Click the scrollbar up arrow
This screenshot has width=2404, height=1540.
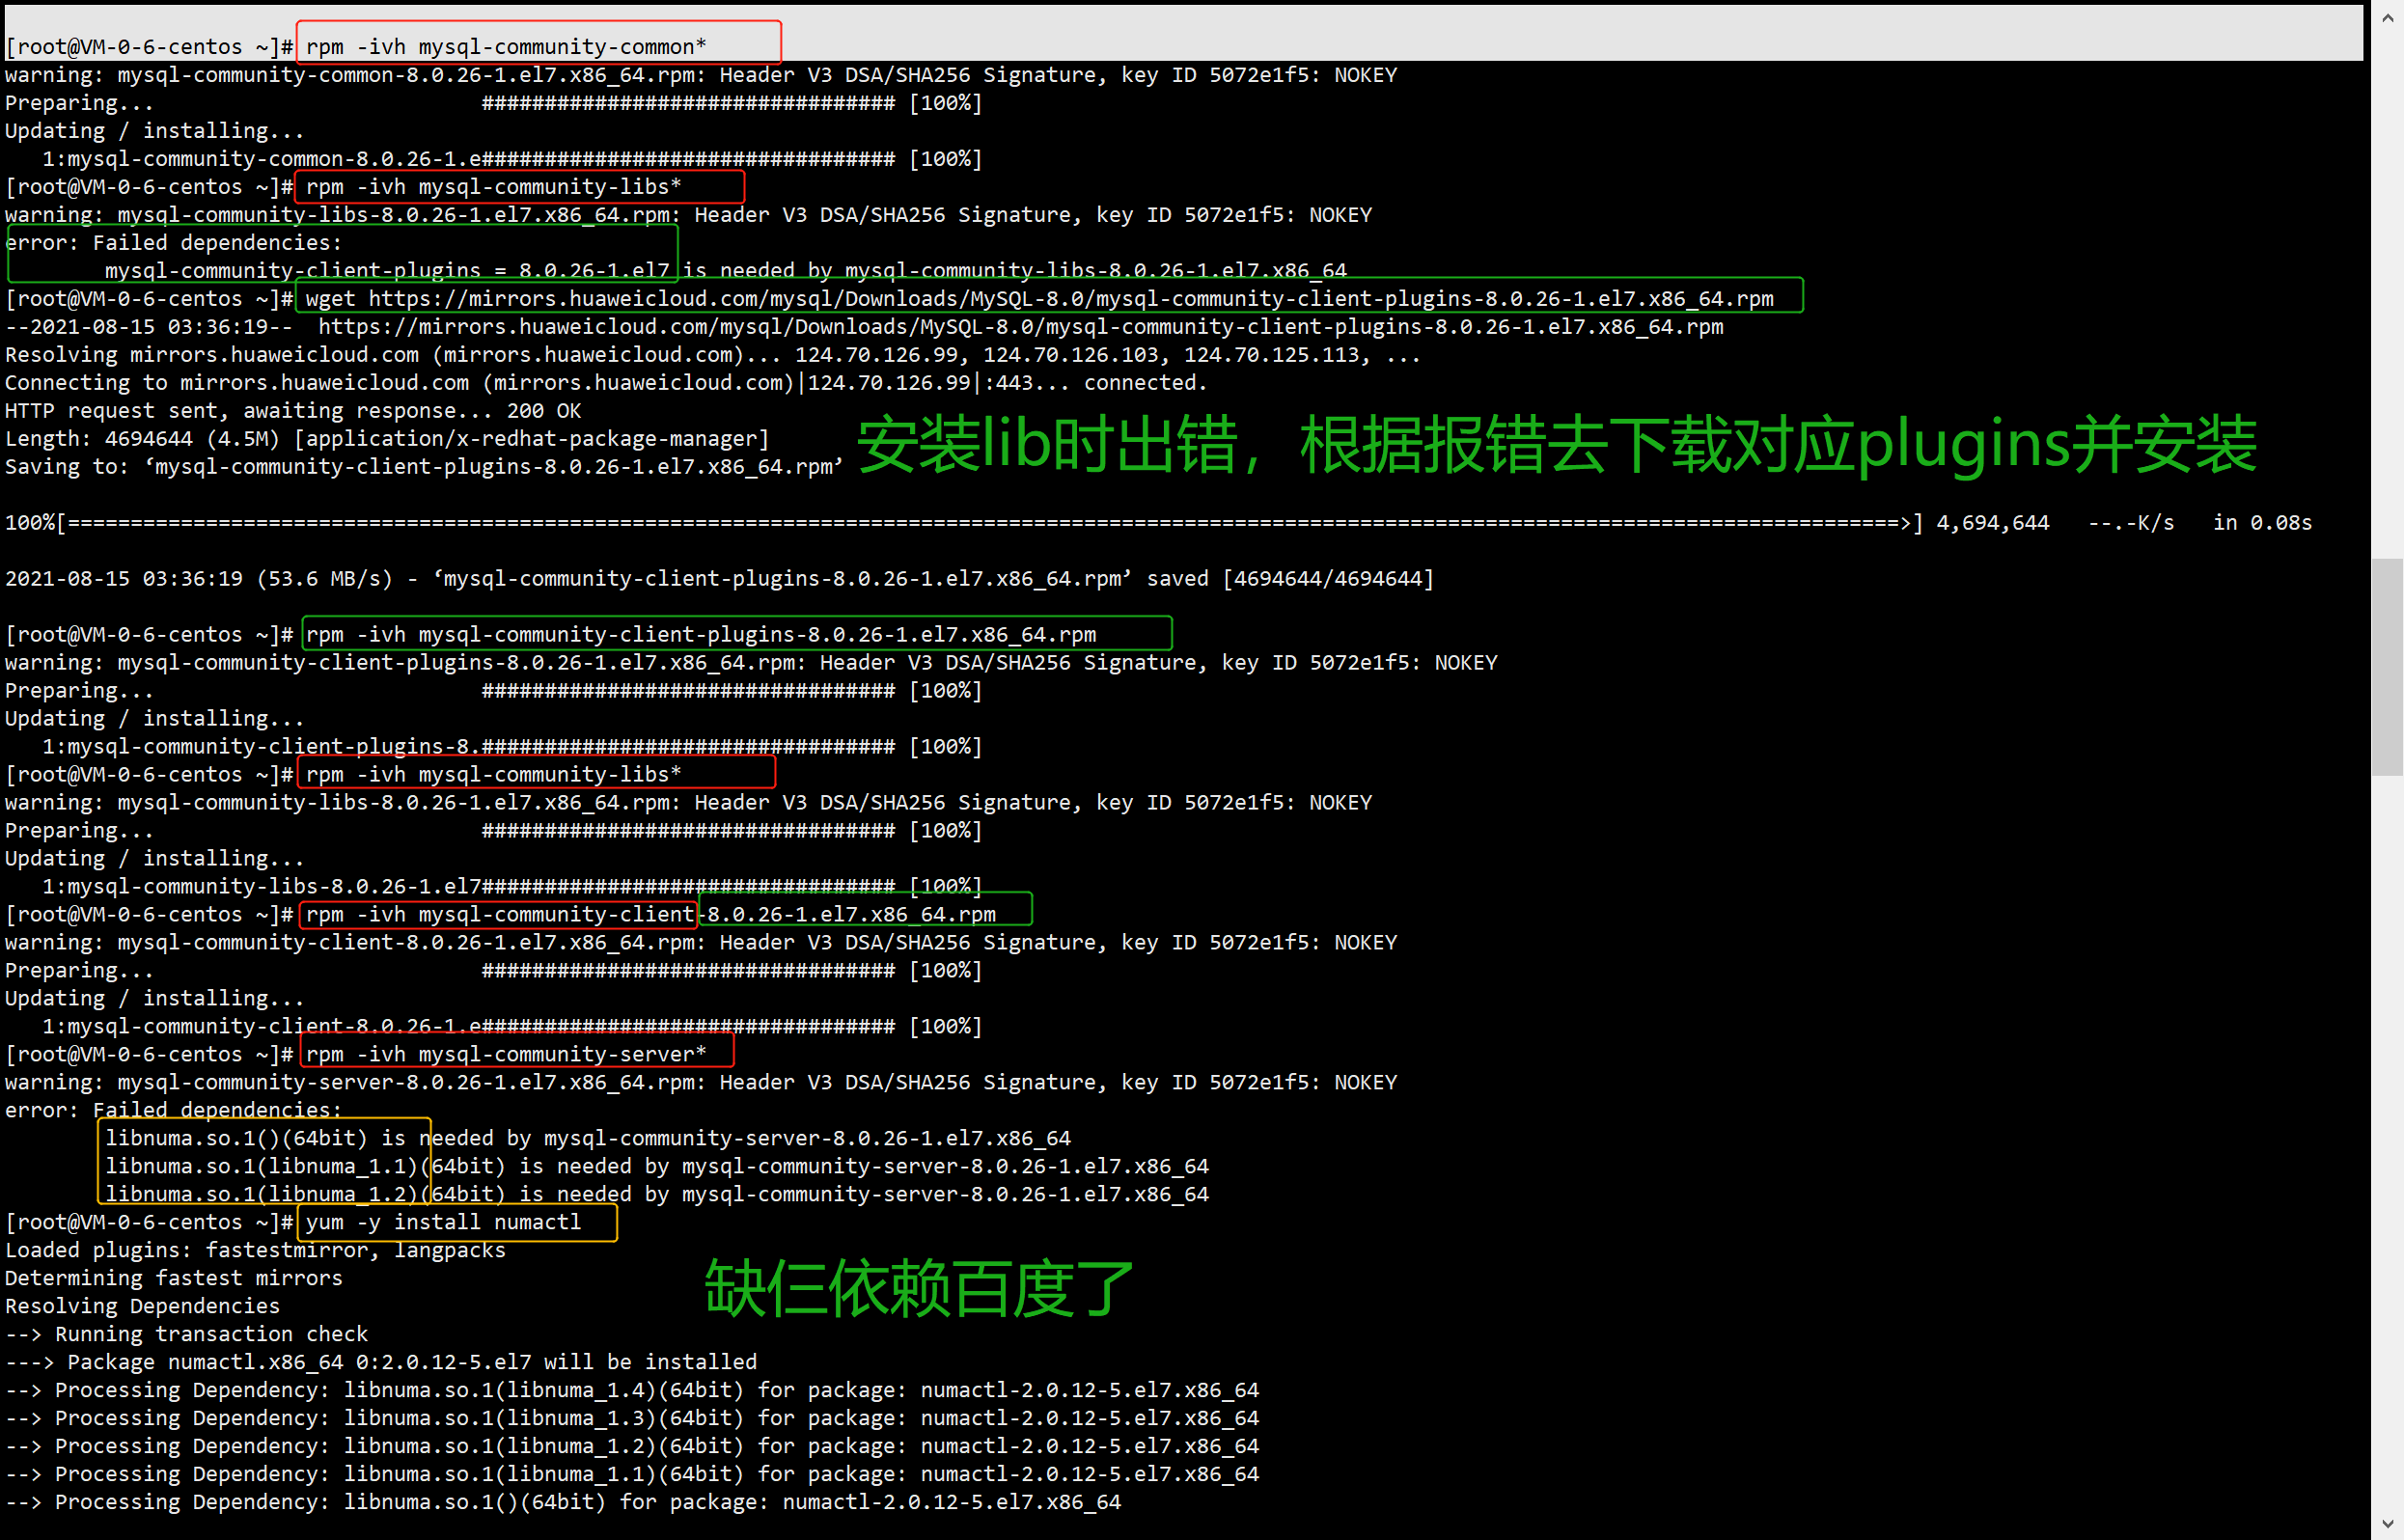(x=2387, y=17)
